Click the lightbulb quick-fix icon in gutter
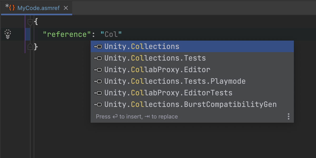Image resolution: width=316 pixels, height=158 pixels. point(8,34)
